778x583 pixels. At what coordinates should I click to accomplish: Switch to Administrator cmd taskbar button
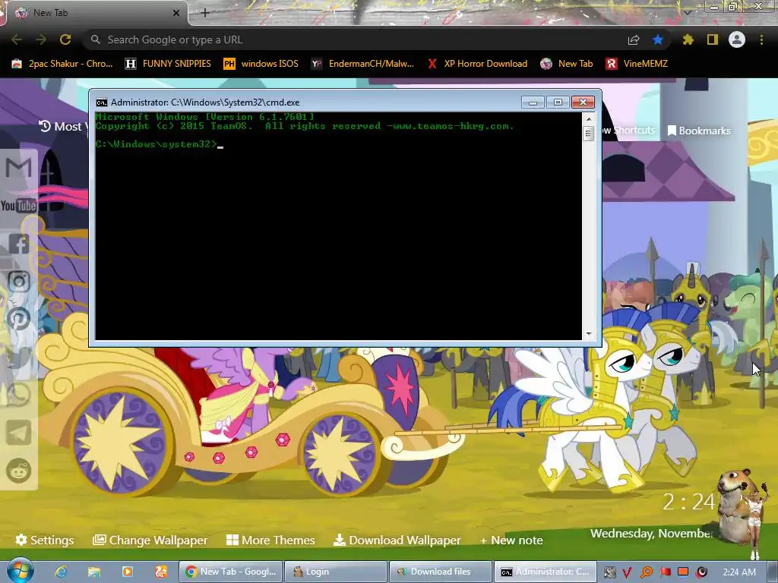point(545,572)
